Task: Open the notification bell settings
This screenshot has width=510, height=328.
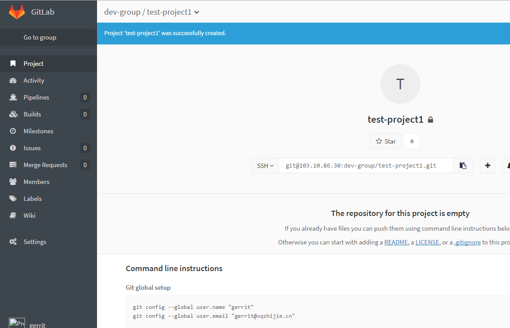Action: (507, 165)
